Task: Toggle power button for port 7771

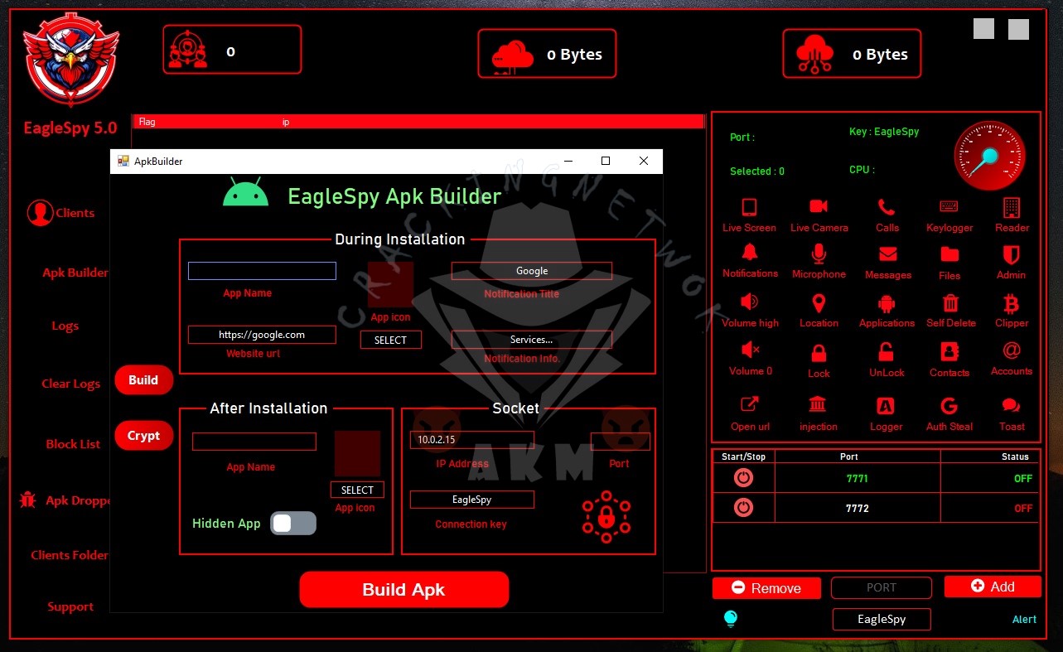Action: [743, 478]
